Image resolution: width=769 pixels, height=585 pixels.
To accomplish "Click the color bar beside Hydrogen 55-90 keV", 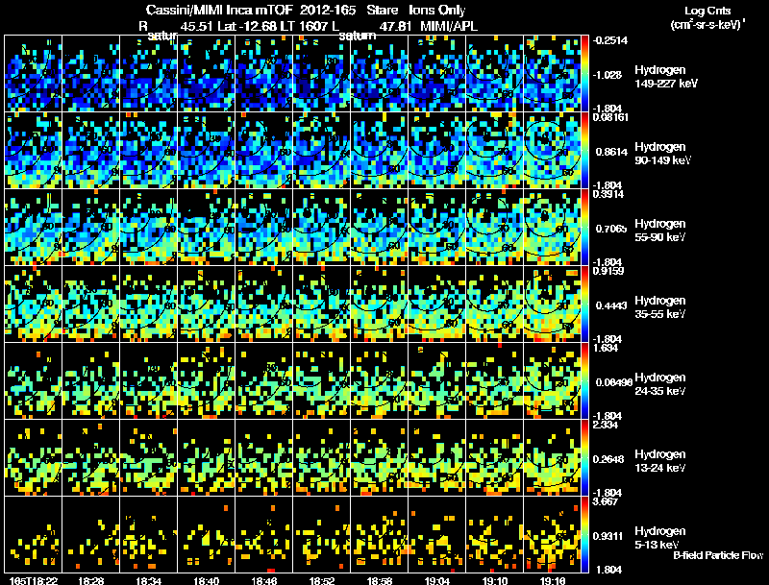I will (584, 228).
